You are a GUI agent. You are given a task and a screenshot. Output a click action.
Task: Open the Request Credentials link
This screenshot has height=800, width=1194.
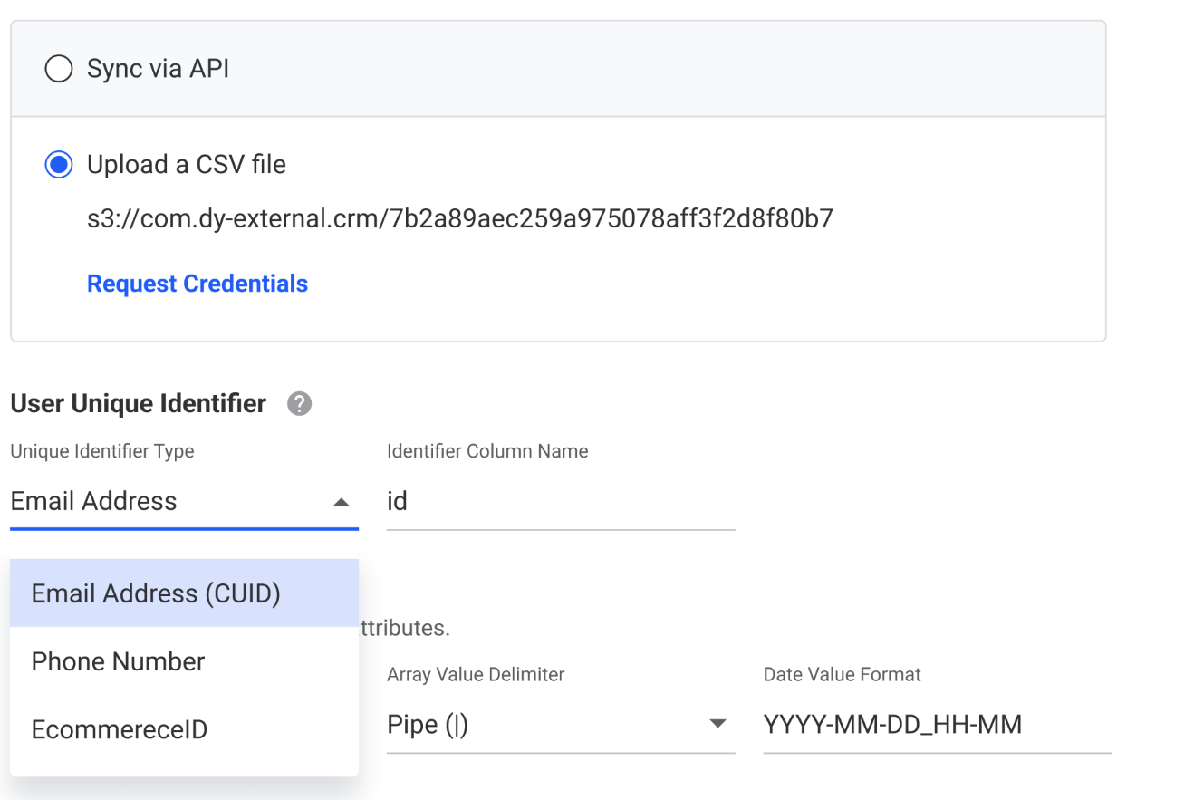click(197, 284)
